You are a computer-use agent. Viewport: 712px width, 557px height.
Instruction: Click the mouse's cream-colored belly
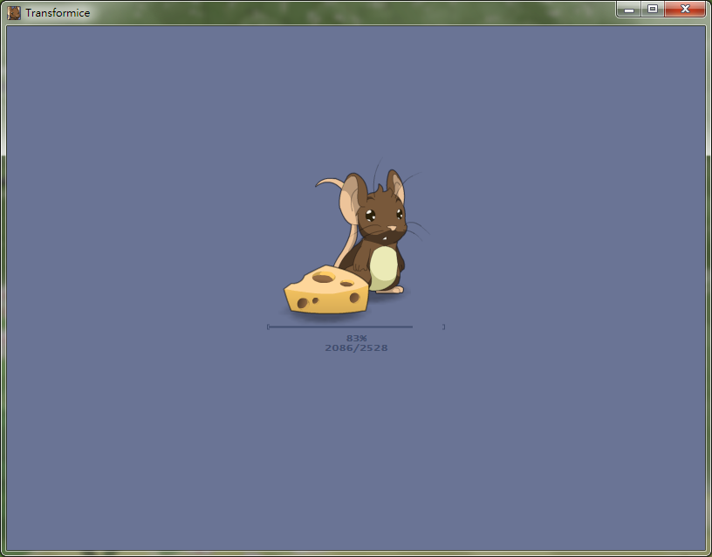(383, 265)
